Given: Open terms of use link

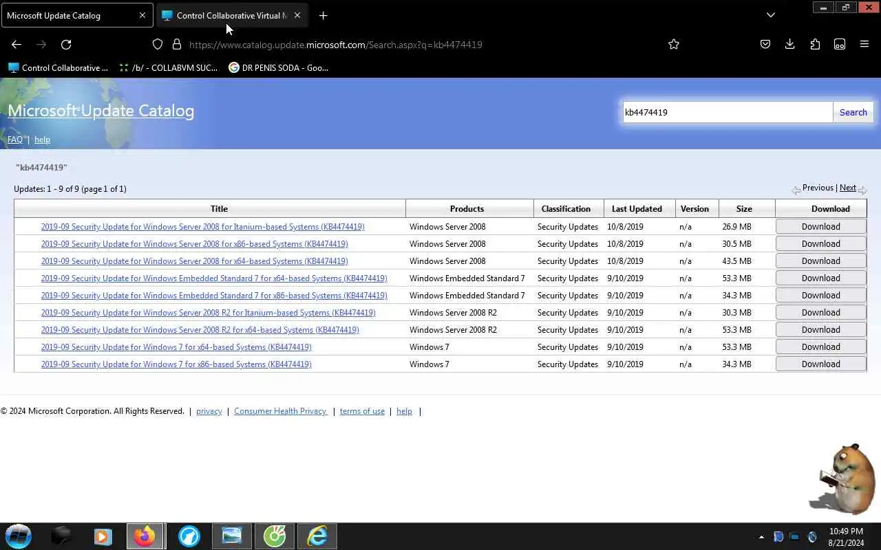Looking at the screenshot, I should click(362, 411).
